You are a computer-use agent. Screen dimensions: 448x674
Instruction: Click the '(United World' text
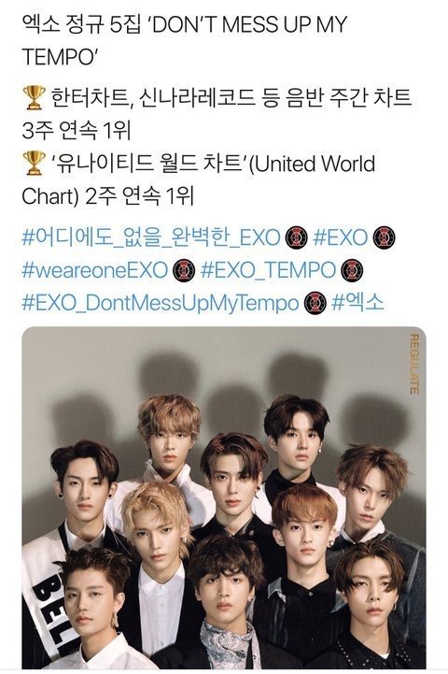(312, 164)
